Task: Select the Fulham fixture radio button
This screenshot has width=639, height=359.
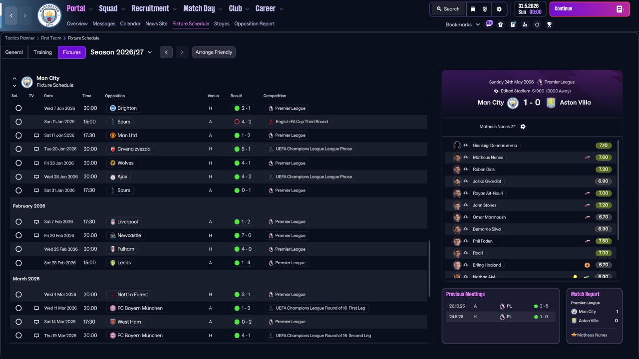Action: (x=18, y=249)
